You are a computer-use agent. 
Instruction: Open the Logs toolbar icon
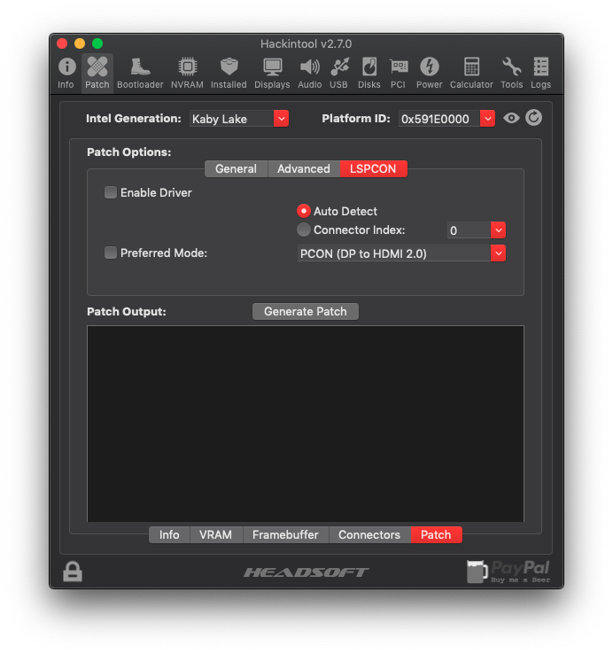(540, 74)
